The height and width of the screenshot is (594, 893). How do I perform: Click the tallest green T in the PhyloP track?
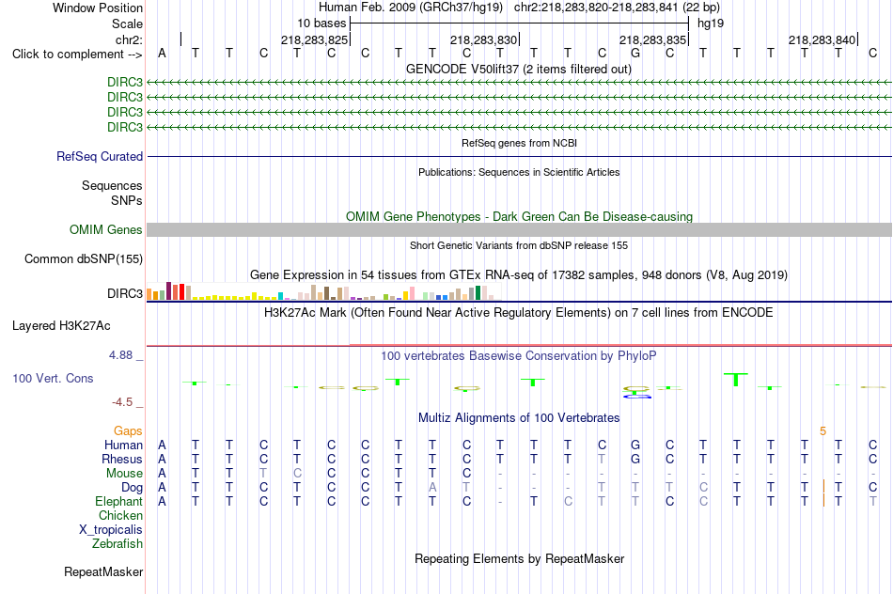[736, 380]
